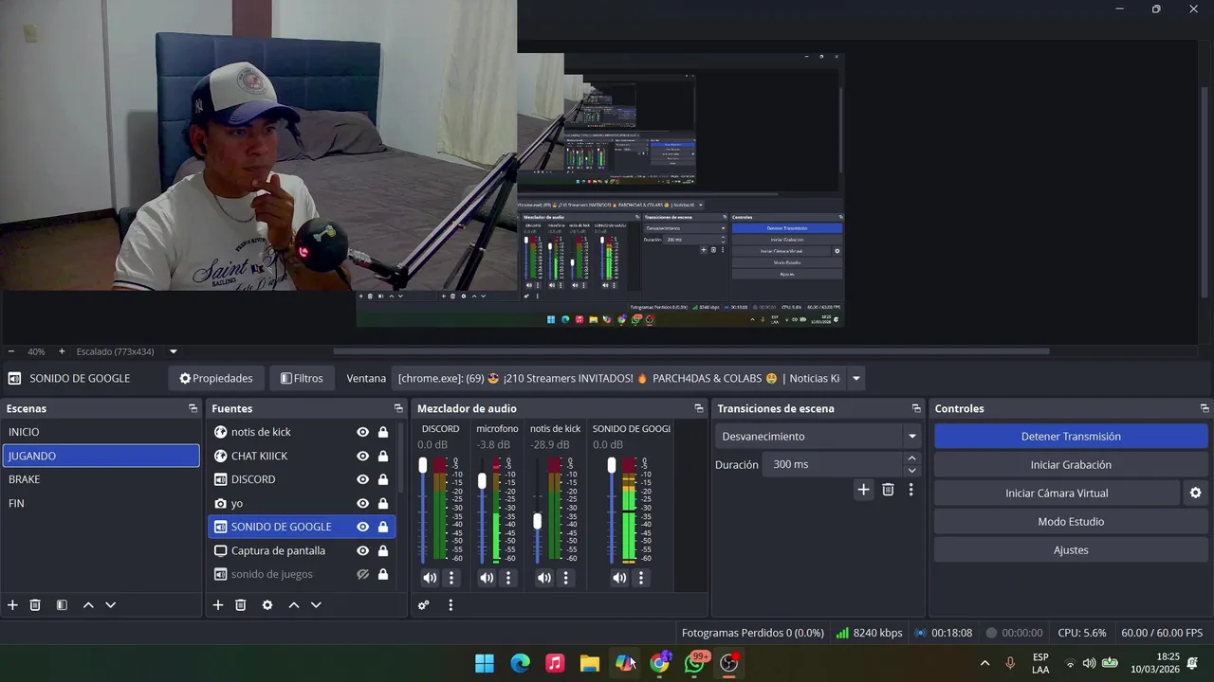Viewport: 1214px width, 682px height.
Task: Hide the DISCORD source
Action: tap(362, 479)
